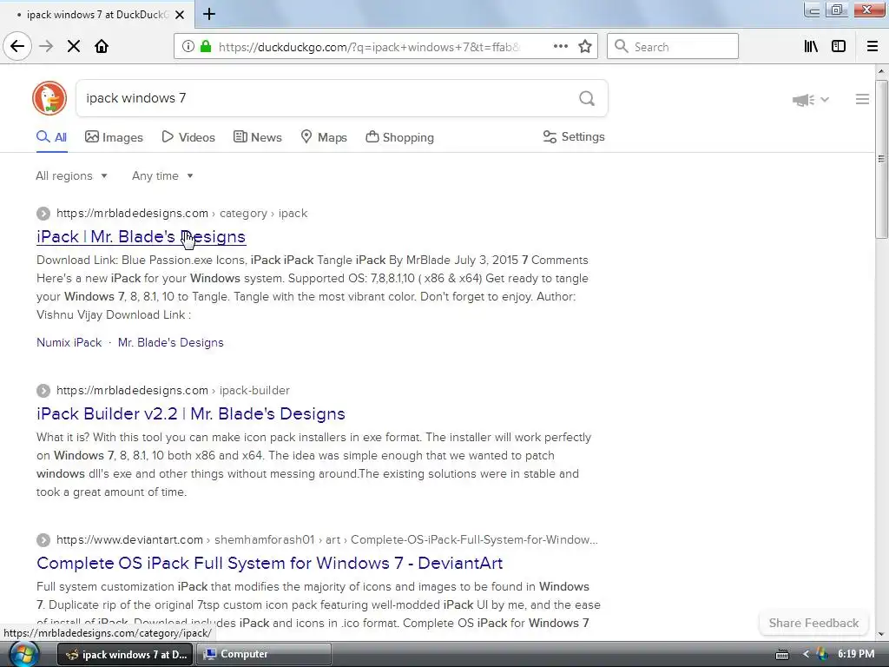The image size is (889, 667).
Task: Expand the Any time filter
Action: 162,175
